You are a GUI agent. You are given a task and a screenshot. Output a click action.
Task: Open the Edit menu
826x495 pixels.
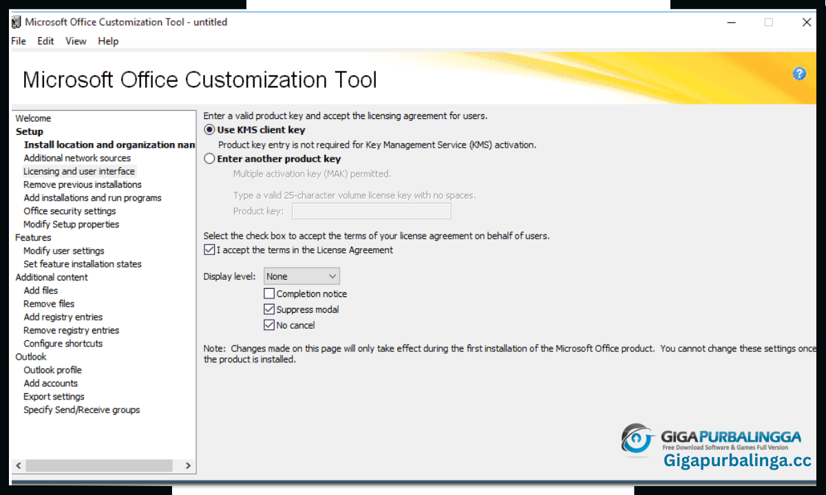(x=45, y=41)
